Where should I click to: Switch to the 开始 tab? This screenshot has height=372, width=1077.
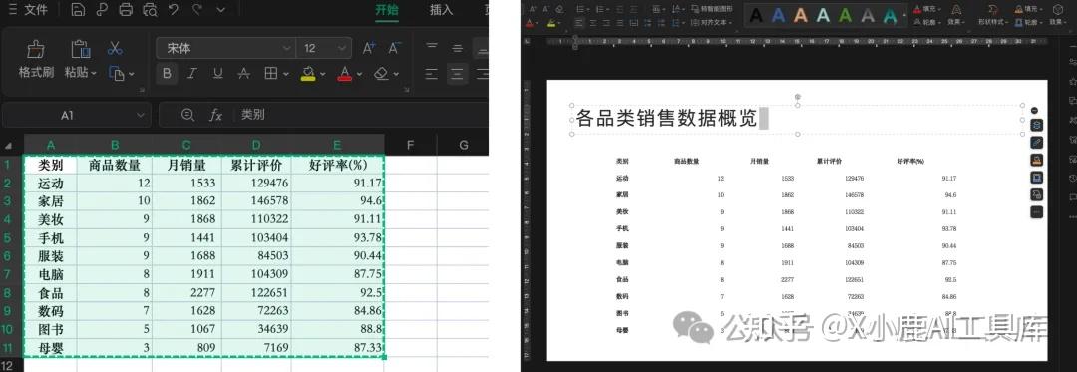pos(386,10)
